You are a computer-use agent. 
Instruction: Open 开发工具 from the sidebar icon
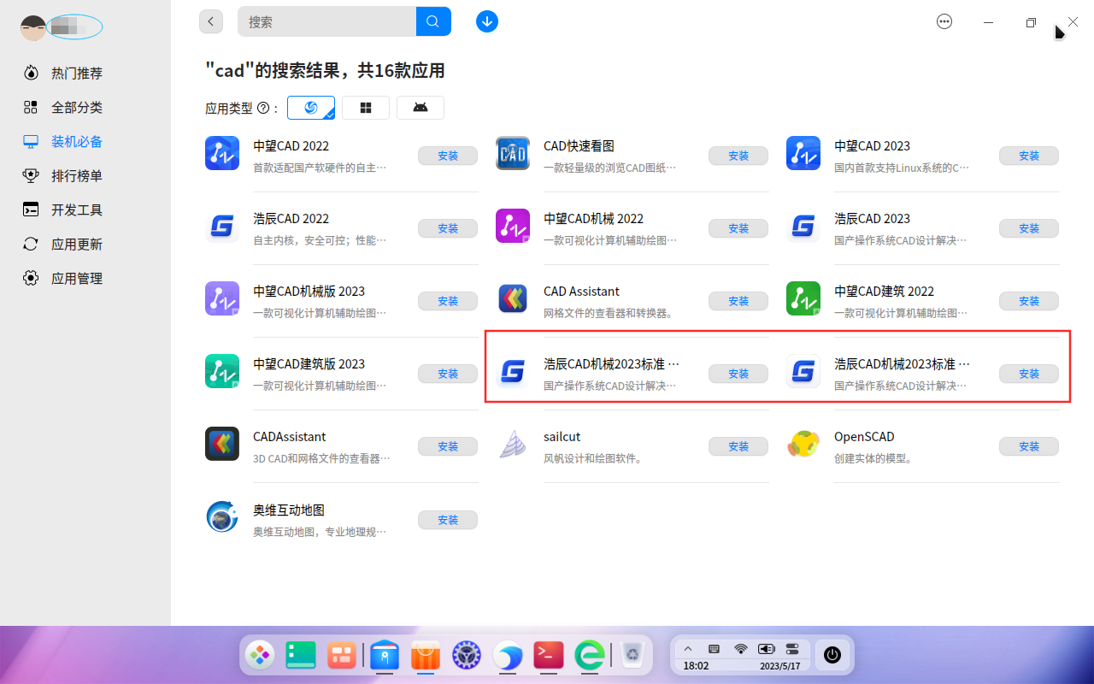[x=31, y=209]
